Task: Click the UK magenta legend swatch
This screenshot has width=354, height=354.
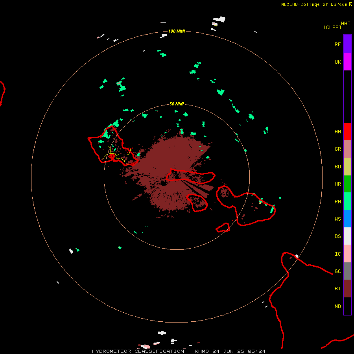Action: [x=347, y=62]
